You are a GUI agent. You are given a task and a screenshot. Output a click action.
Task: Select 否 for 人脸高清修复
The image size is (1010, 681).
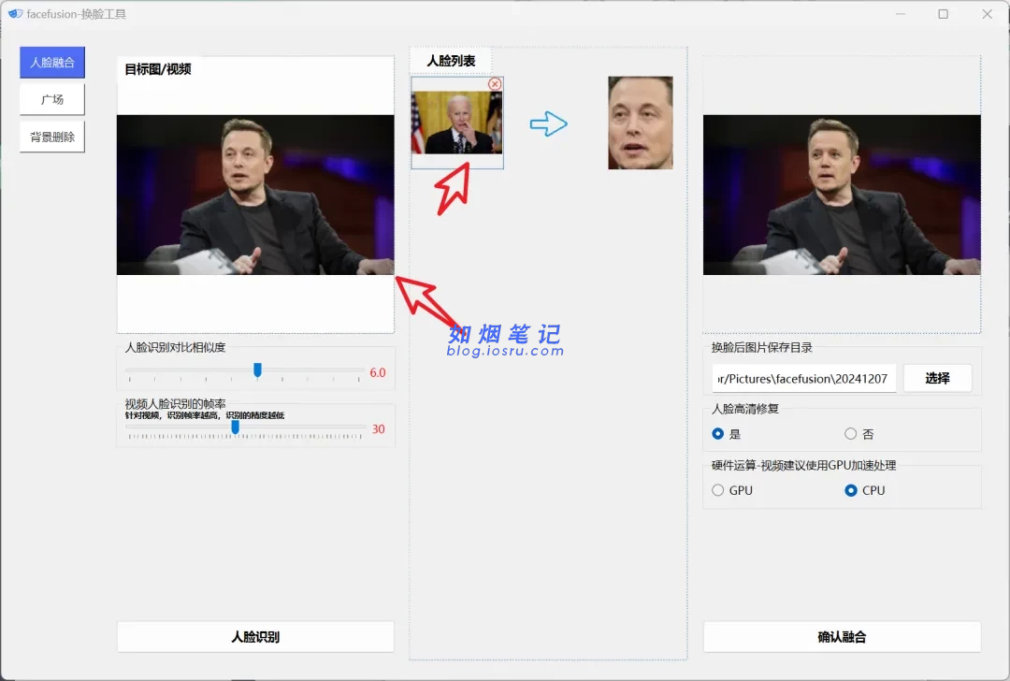850,434
